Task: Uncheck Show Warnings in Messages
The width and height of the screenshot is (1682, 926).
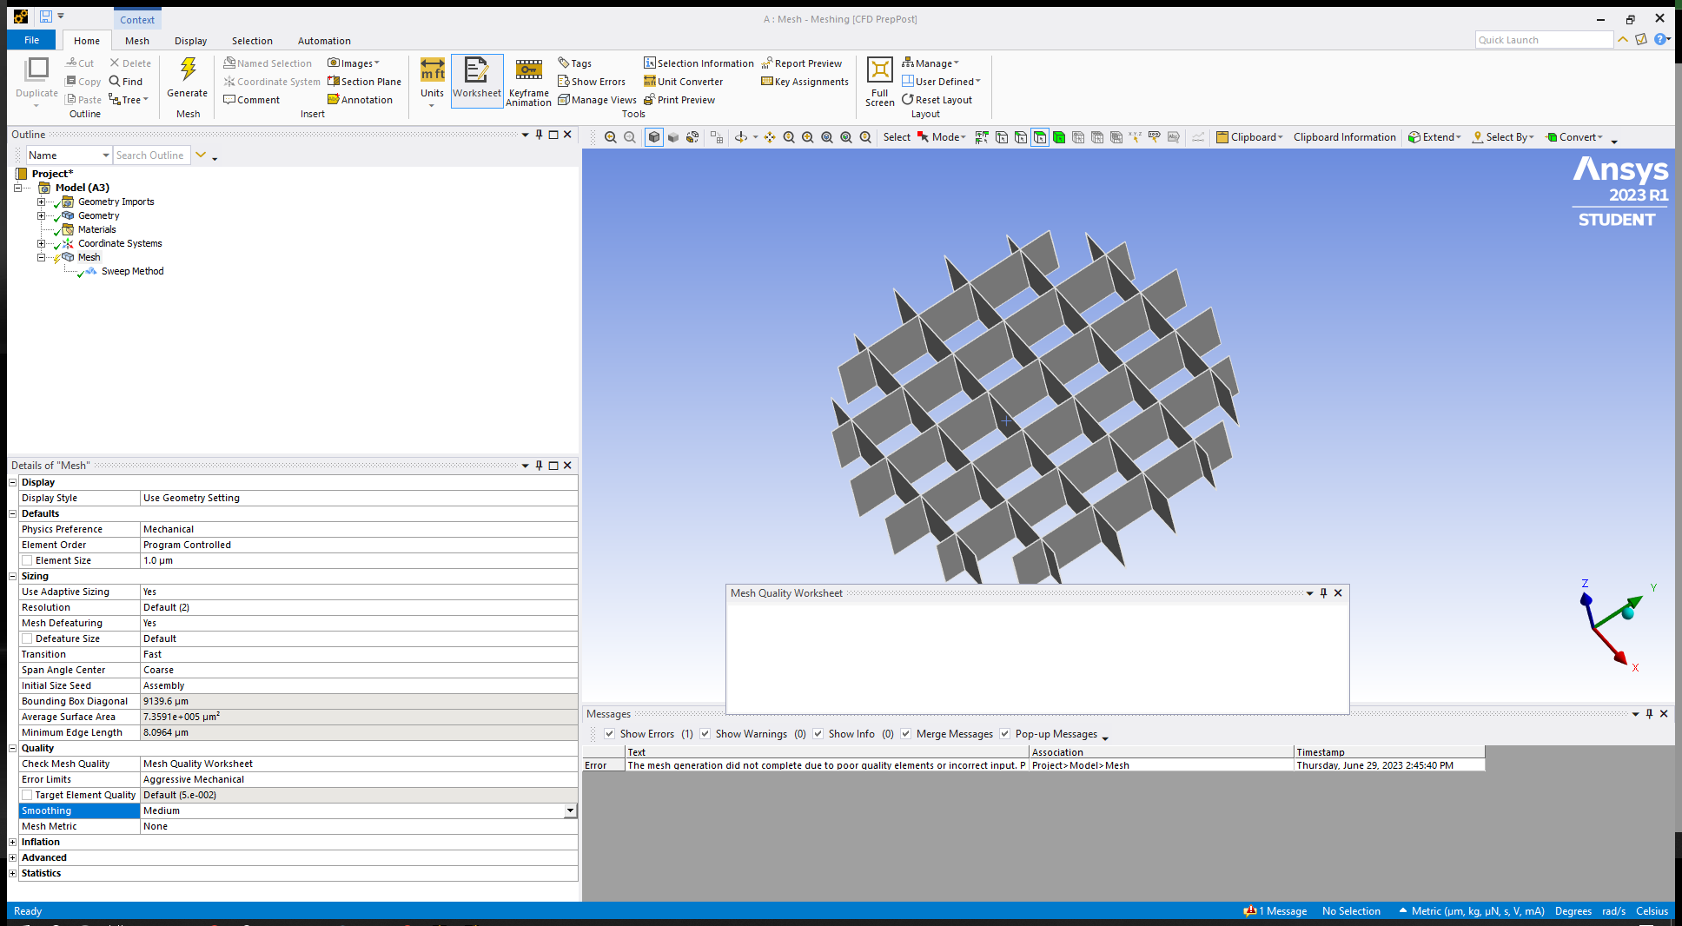Action: [x=705, y=734]
